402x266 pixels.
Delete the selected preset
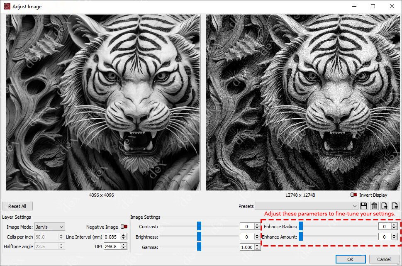pyautogui.click(x=374, y=206)
